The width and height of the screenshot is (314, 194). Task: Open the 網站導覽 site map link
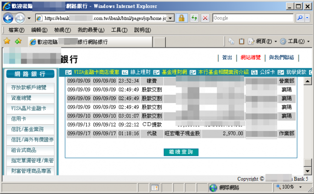click(x=251, y=58)
